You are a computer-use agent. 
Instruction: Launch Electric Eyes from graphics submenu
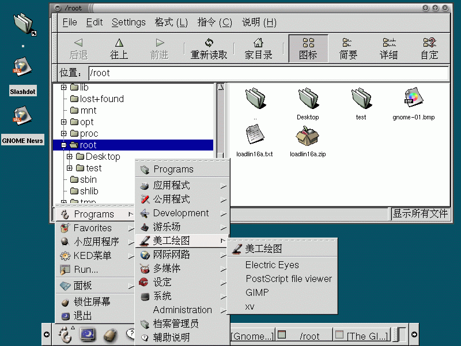point(282,265)
